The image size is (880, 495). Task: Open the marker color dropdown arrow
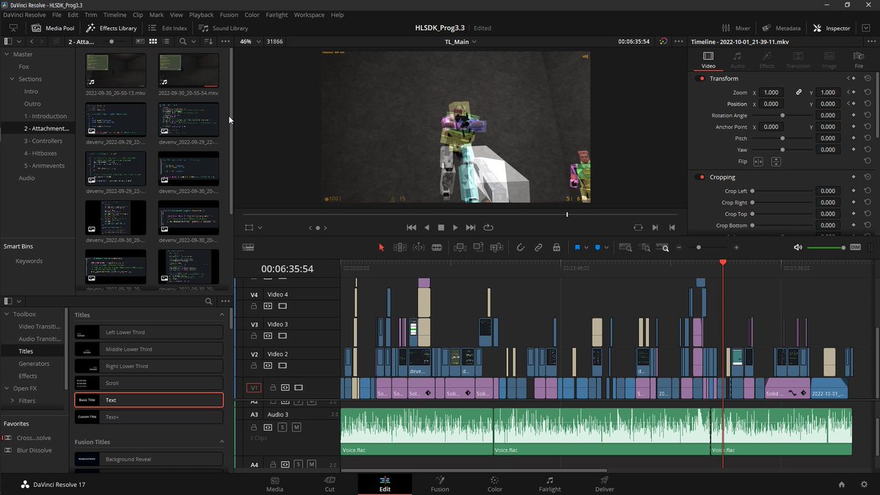pyautogui.click(x=606, y=248)
